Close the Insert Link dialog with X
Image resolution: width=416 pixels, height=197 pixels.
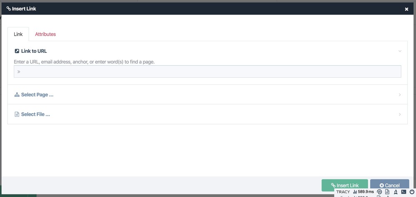tap(406, 9)
